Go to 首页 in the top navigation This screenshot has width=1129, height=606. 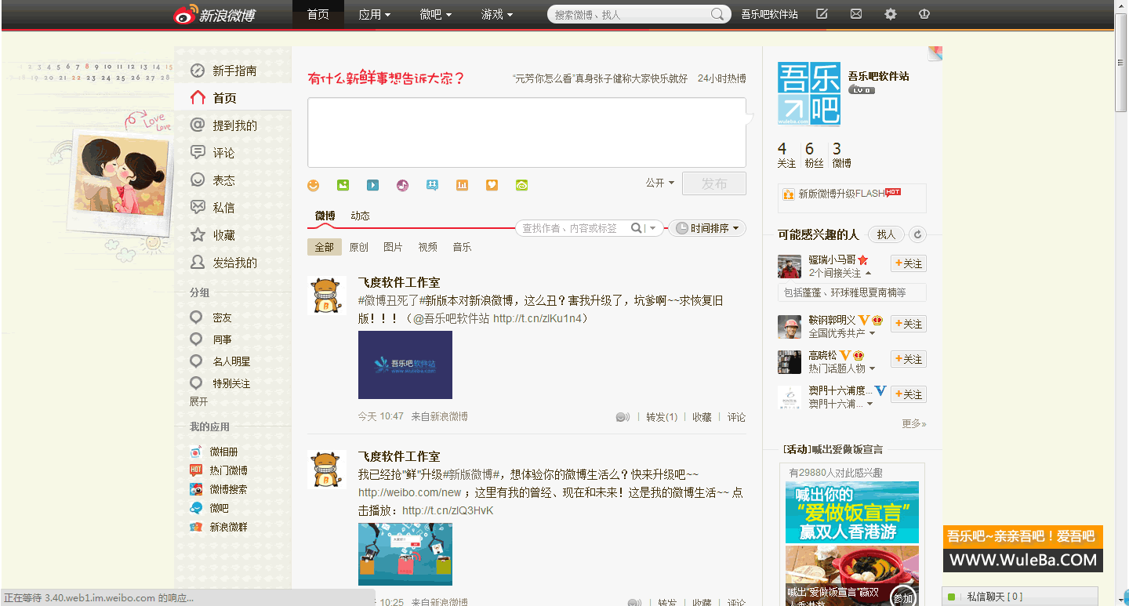tap(318, 14)
